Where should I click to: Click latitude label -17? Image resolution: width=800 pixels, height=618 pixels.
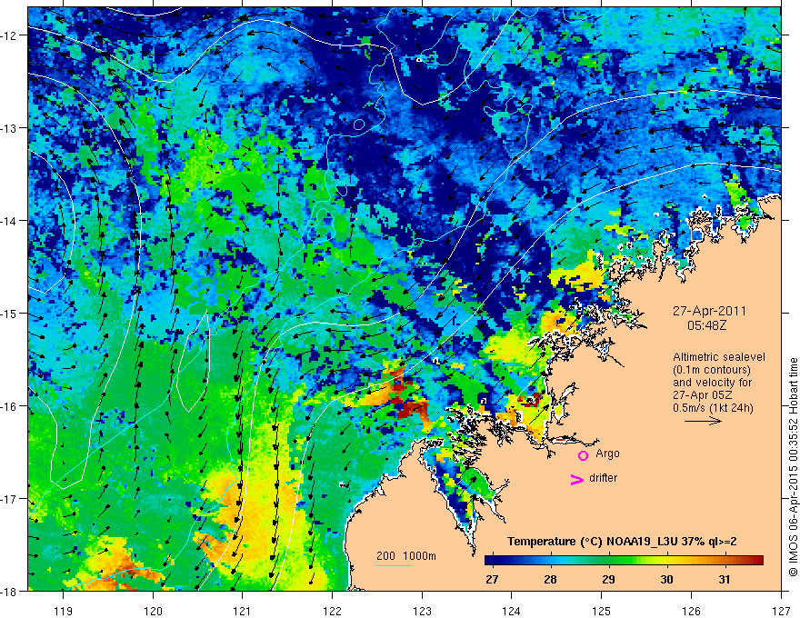tap(9, 499)
